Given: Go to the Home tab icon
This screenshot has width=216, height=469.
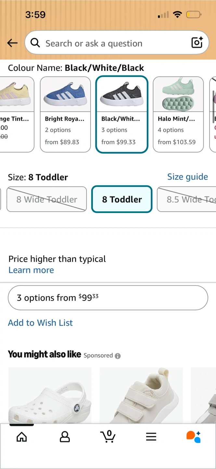Looking at the screenshot, I should (x=21, y=437).
